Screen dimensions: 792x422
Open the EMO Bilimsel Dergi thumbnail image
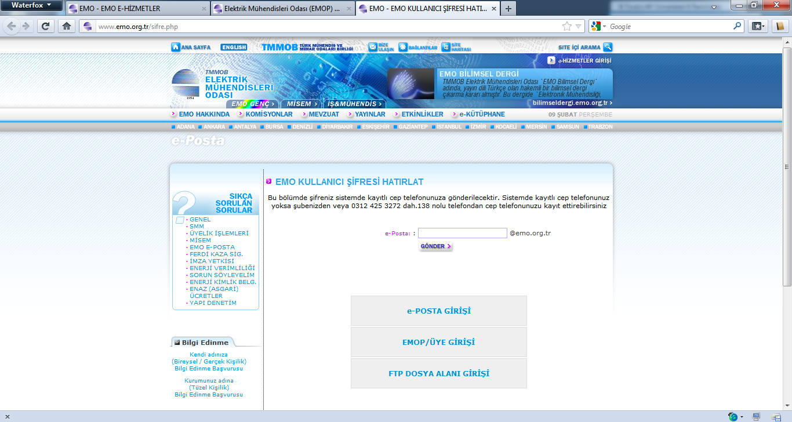[x=410, y=83]
